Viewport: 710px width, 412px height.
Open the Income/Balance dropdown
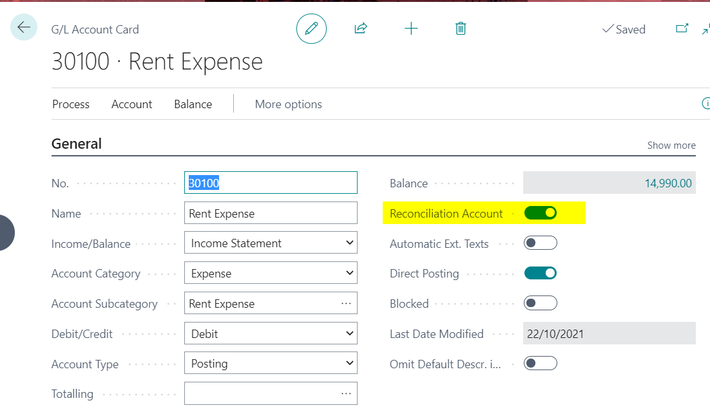348,243
